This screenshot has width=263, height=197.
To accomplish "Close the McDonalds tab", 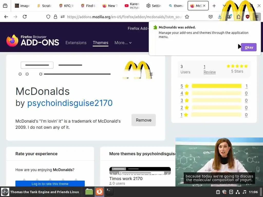I will click(204, 6).
